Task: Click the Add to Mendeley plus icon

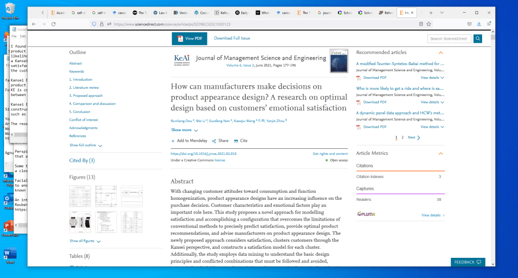Action: (173, 141)
